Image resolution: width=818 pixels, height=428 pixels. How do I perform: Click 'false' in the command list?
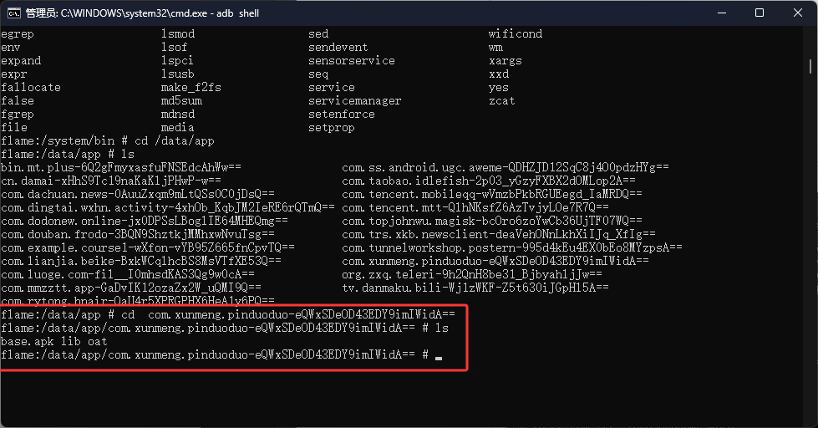(x=18, y=101)
